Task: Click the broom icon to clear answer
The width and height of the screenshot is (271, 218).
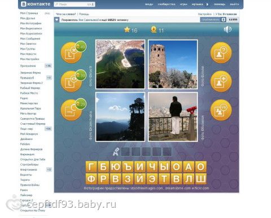Action: click(x=116, y=152)
